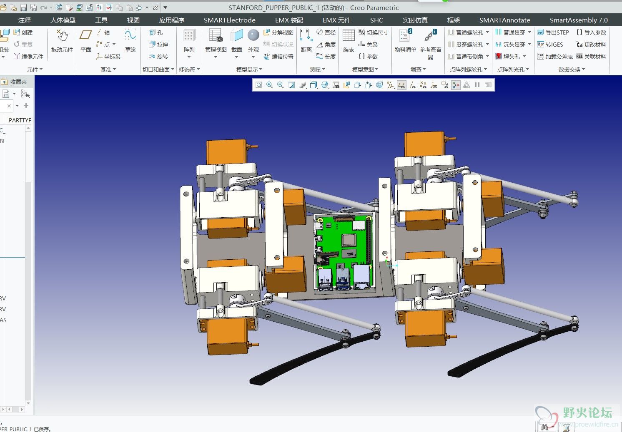Click the pause simulation icon
Screen dimensions: 622x432
tap(477, 85)
